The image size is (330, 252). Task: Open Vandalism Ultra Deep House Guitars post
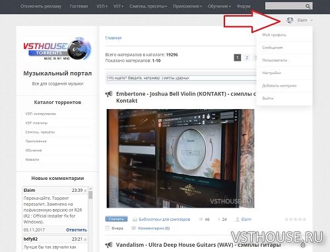[198, 245]
